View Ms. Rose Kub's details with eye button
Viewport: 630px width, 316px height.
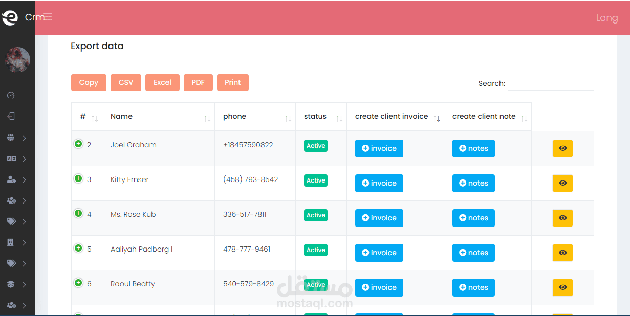pos(562,218)
